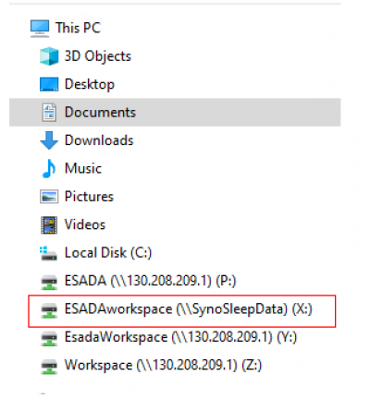Select the This PC label
370x399 pixels.
(x=78, y=28)
